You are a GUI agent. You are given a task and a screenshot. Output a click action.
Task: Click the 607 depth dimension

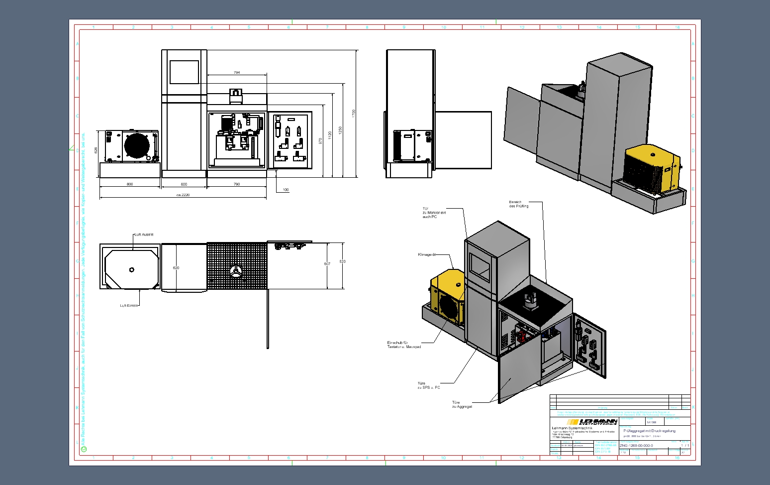coord(327,264)
